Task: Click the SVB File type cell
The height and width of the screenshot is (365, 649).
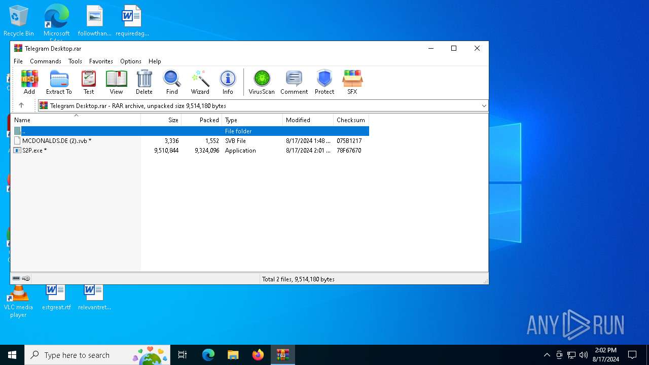Action: click(x=235, y=141)
